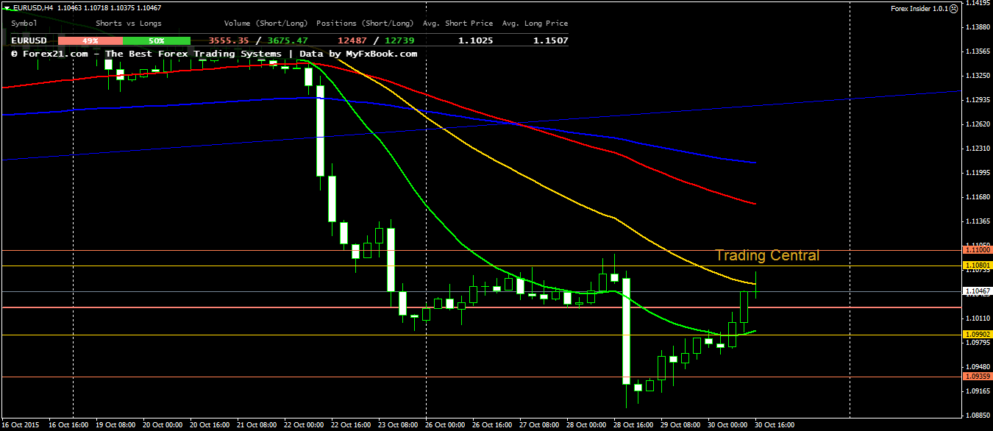Click the 1.08850 price scale label
The image size is (993, 431).
click(x=979, y=416)
